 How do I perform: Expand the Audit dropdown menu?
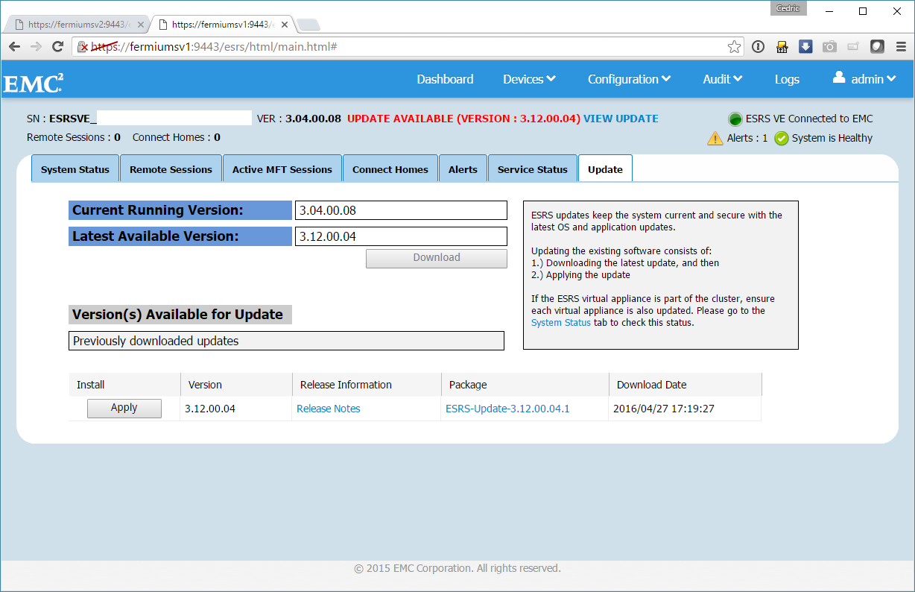(722, 79)
